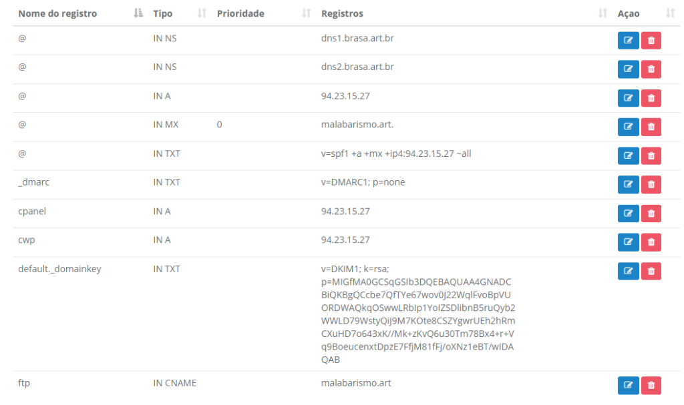Image resolution: width=684 pixels, height=405 pixels.
Task: Delete the default._domainkey DKIM record
Action: [x=651, y=271]
